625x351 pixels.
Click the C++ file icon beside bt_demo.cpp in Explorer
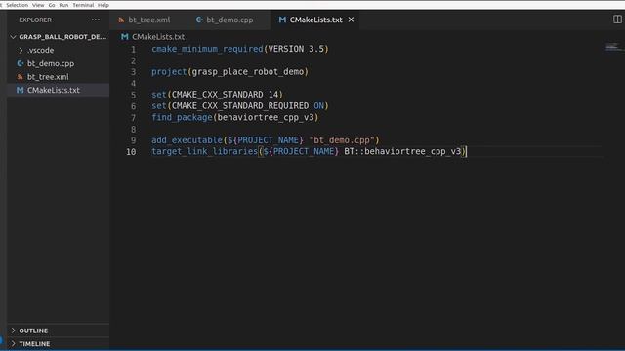[x=21, y=63]
